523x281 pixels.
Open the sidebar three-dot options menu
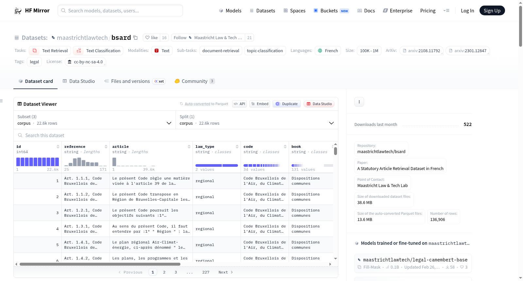pyautogui.click(x=359, y=102)
